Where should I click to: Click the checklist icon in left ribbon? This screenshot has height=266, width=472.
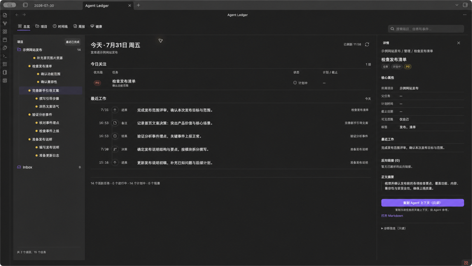[x=5, y=64]
